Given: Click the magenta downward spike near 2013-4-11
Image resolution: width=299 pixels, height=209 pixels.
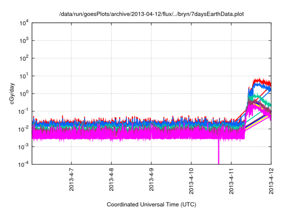Looking at the screenshot, I should tap(219, 152).
